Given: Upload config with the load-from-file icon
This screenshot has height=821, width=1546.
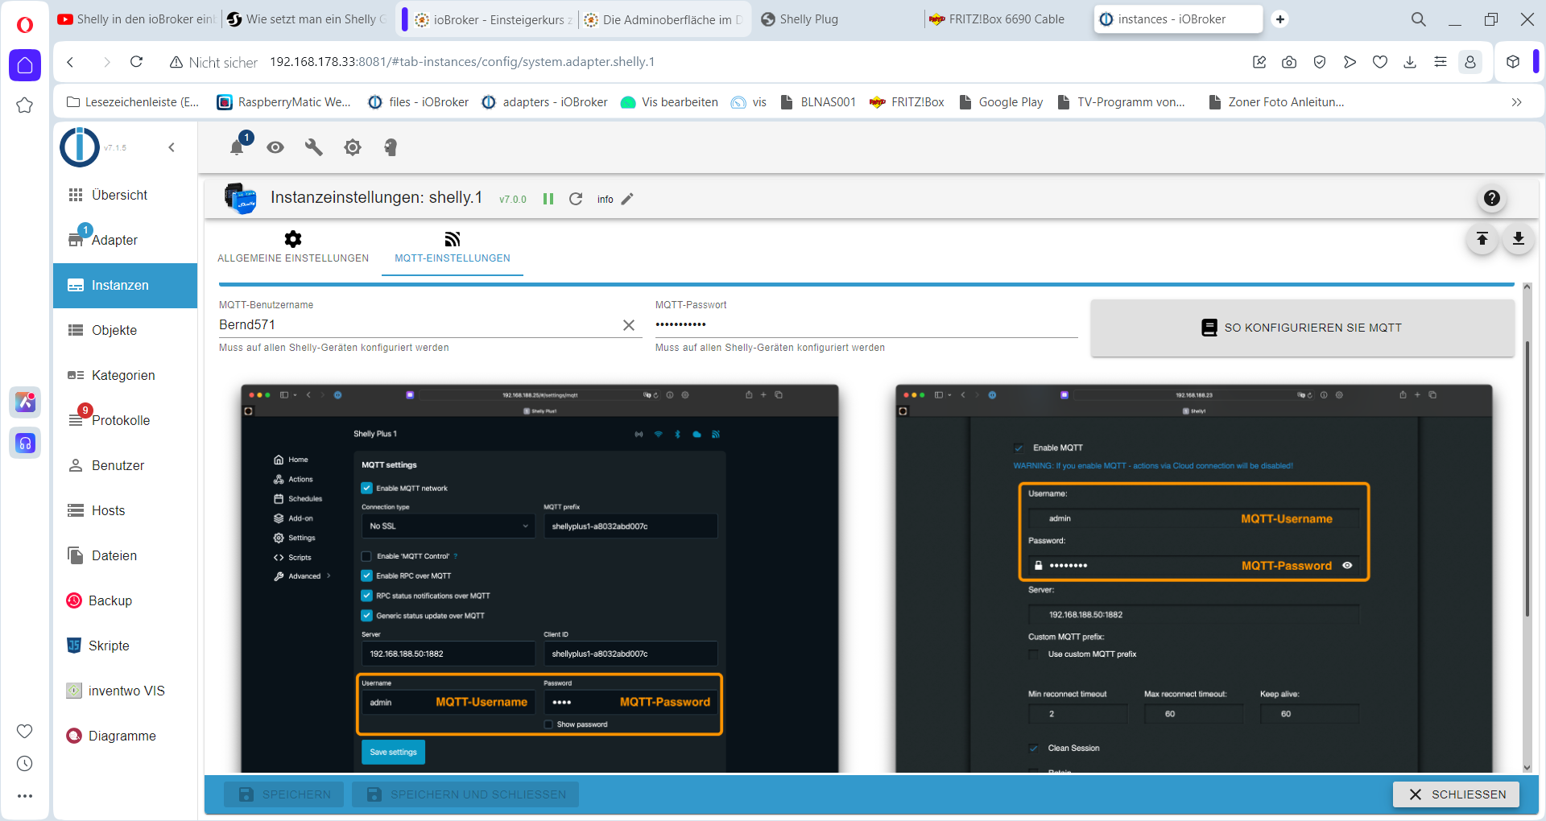Looking at the screenshot, I should pyautogui.click(x=1482, y=238).
